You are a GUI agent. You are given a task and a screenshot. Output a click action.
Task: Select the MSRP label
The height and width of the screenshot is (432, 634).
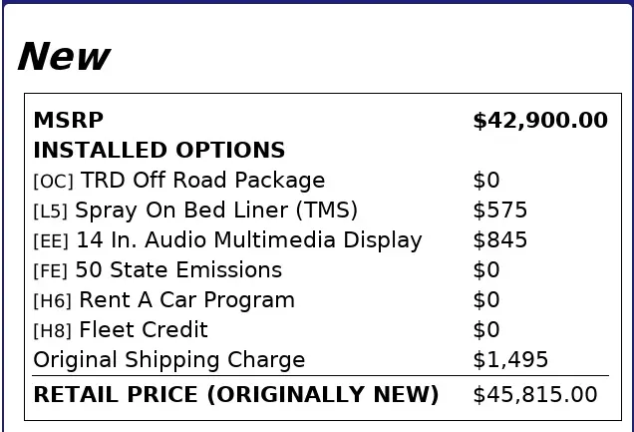click(x=69, y=120)
